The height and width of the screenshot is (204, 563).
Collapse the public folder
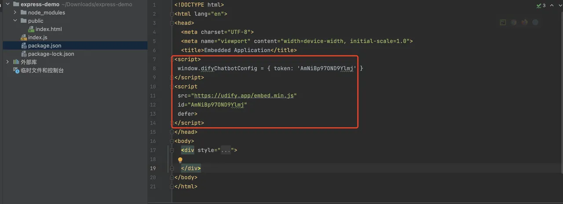15,21
